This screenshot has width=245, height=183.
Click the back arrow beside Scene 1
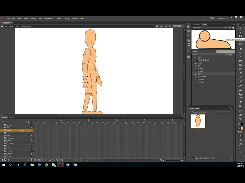(x=2, y=26)
